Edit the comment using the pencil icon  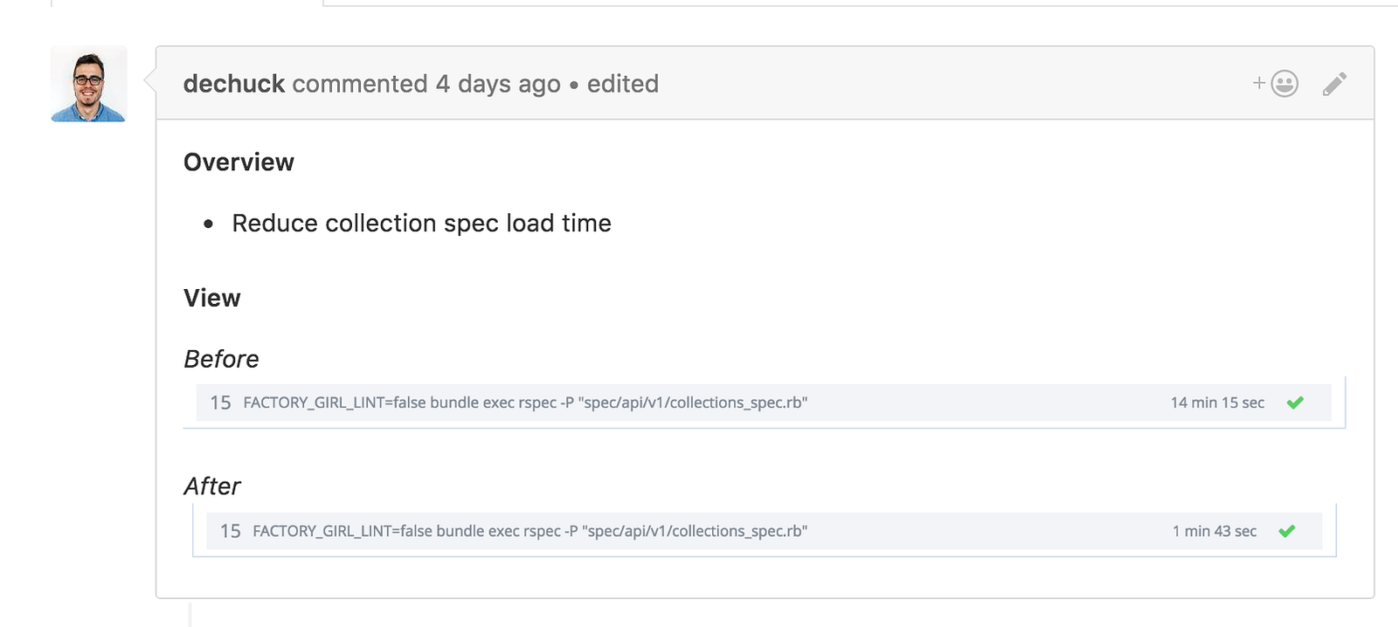(1334, 84)
